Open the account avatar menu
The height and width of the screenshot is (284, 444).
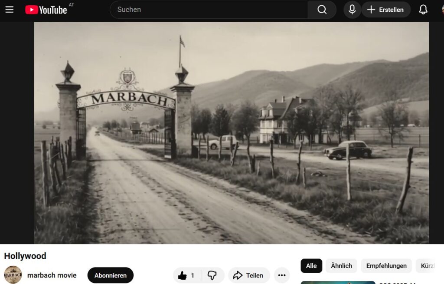[442, 10]
